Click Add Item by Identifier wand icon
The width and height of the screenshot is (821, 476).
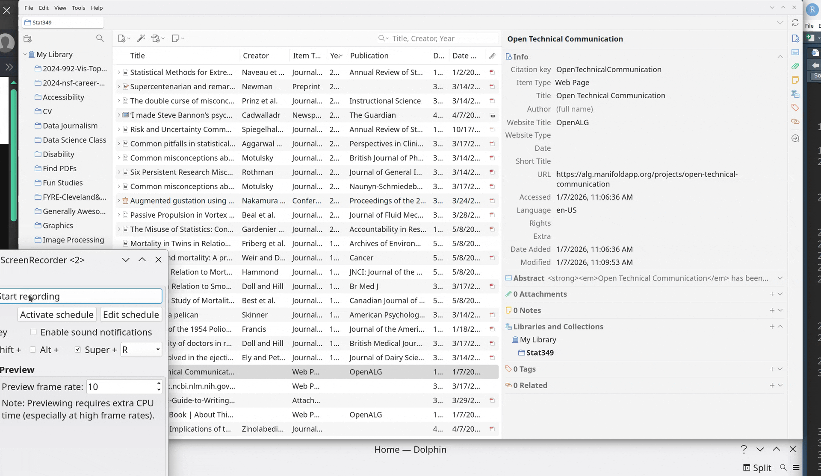click(141, 38)
